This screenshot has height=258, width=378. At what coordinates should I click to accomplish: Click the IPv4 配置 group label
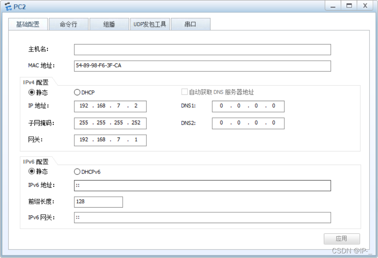click(36, 82)
